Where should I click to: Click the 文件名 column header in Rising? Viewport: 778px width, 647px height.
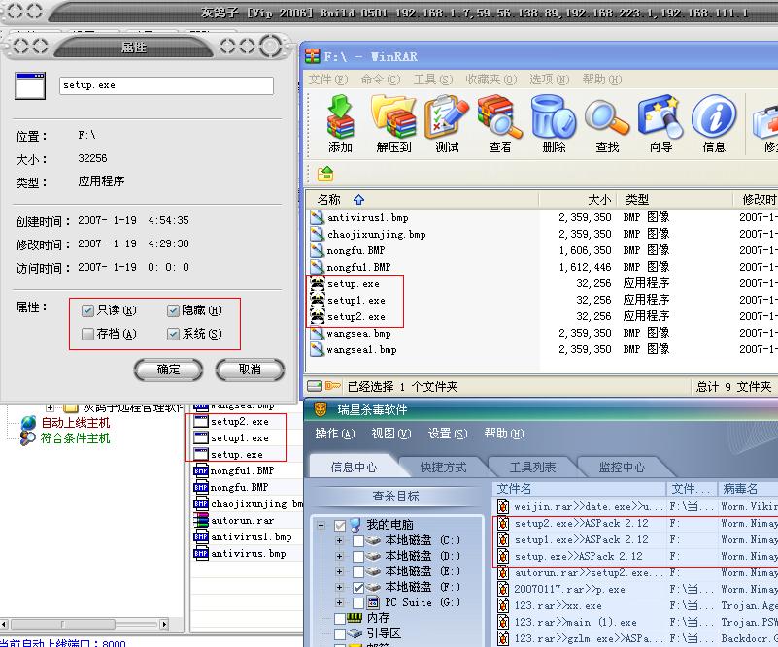[x=580, y=489]
